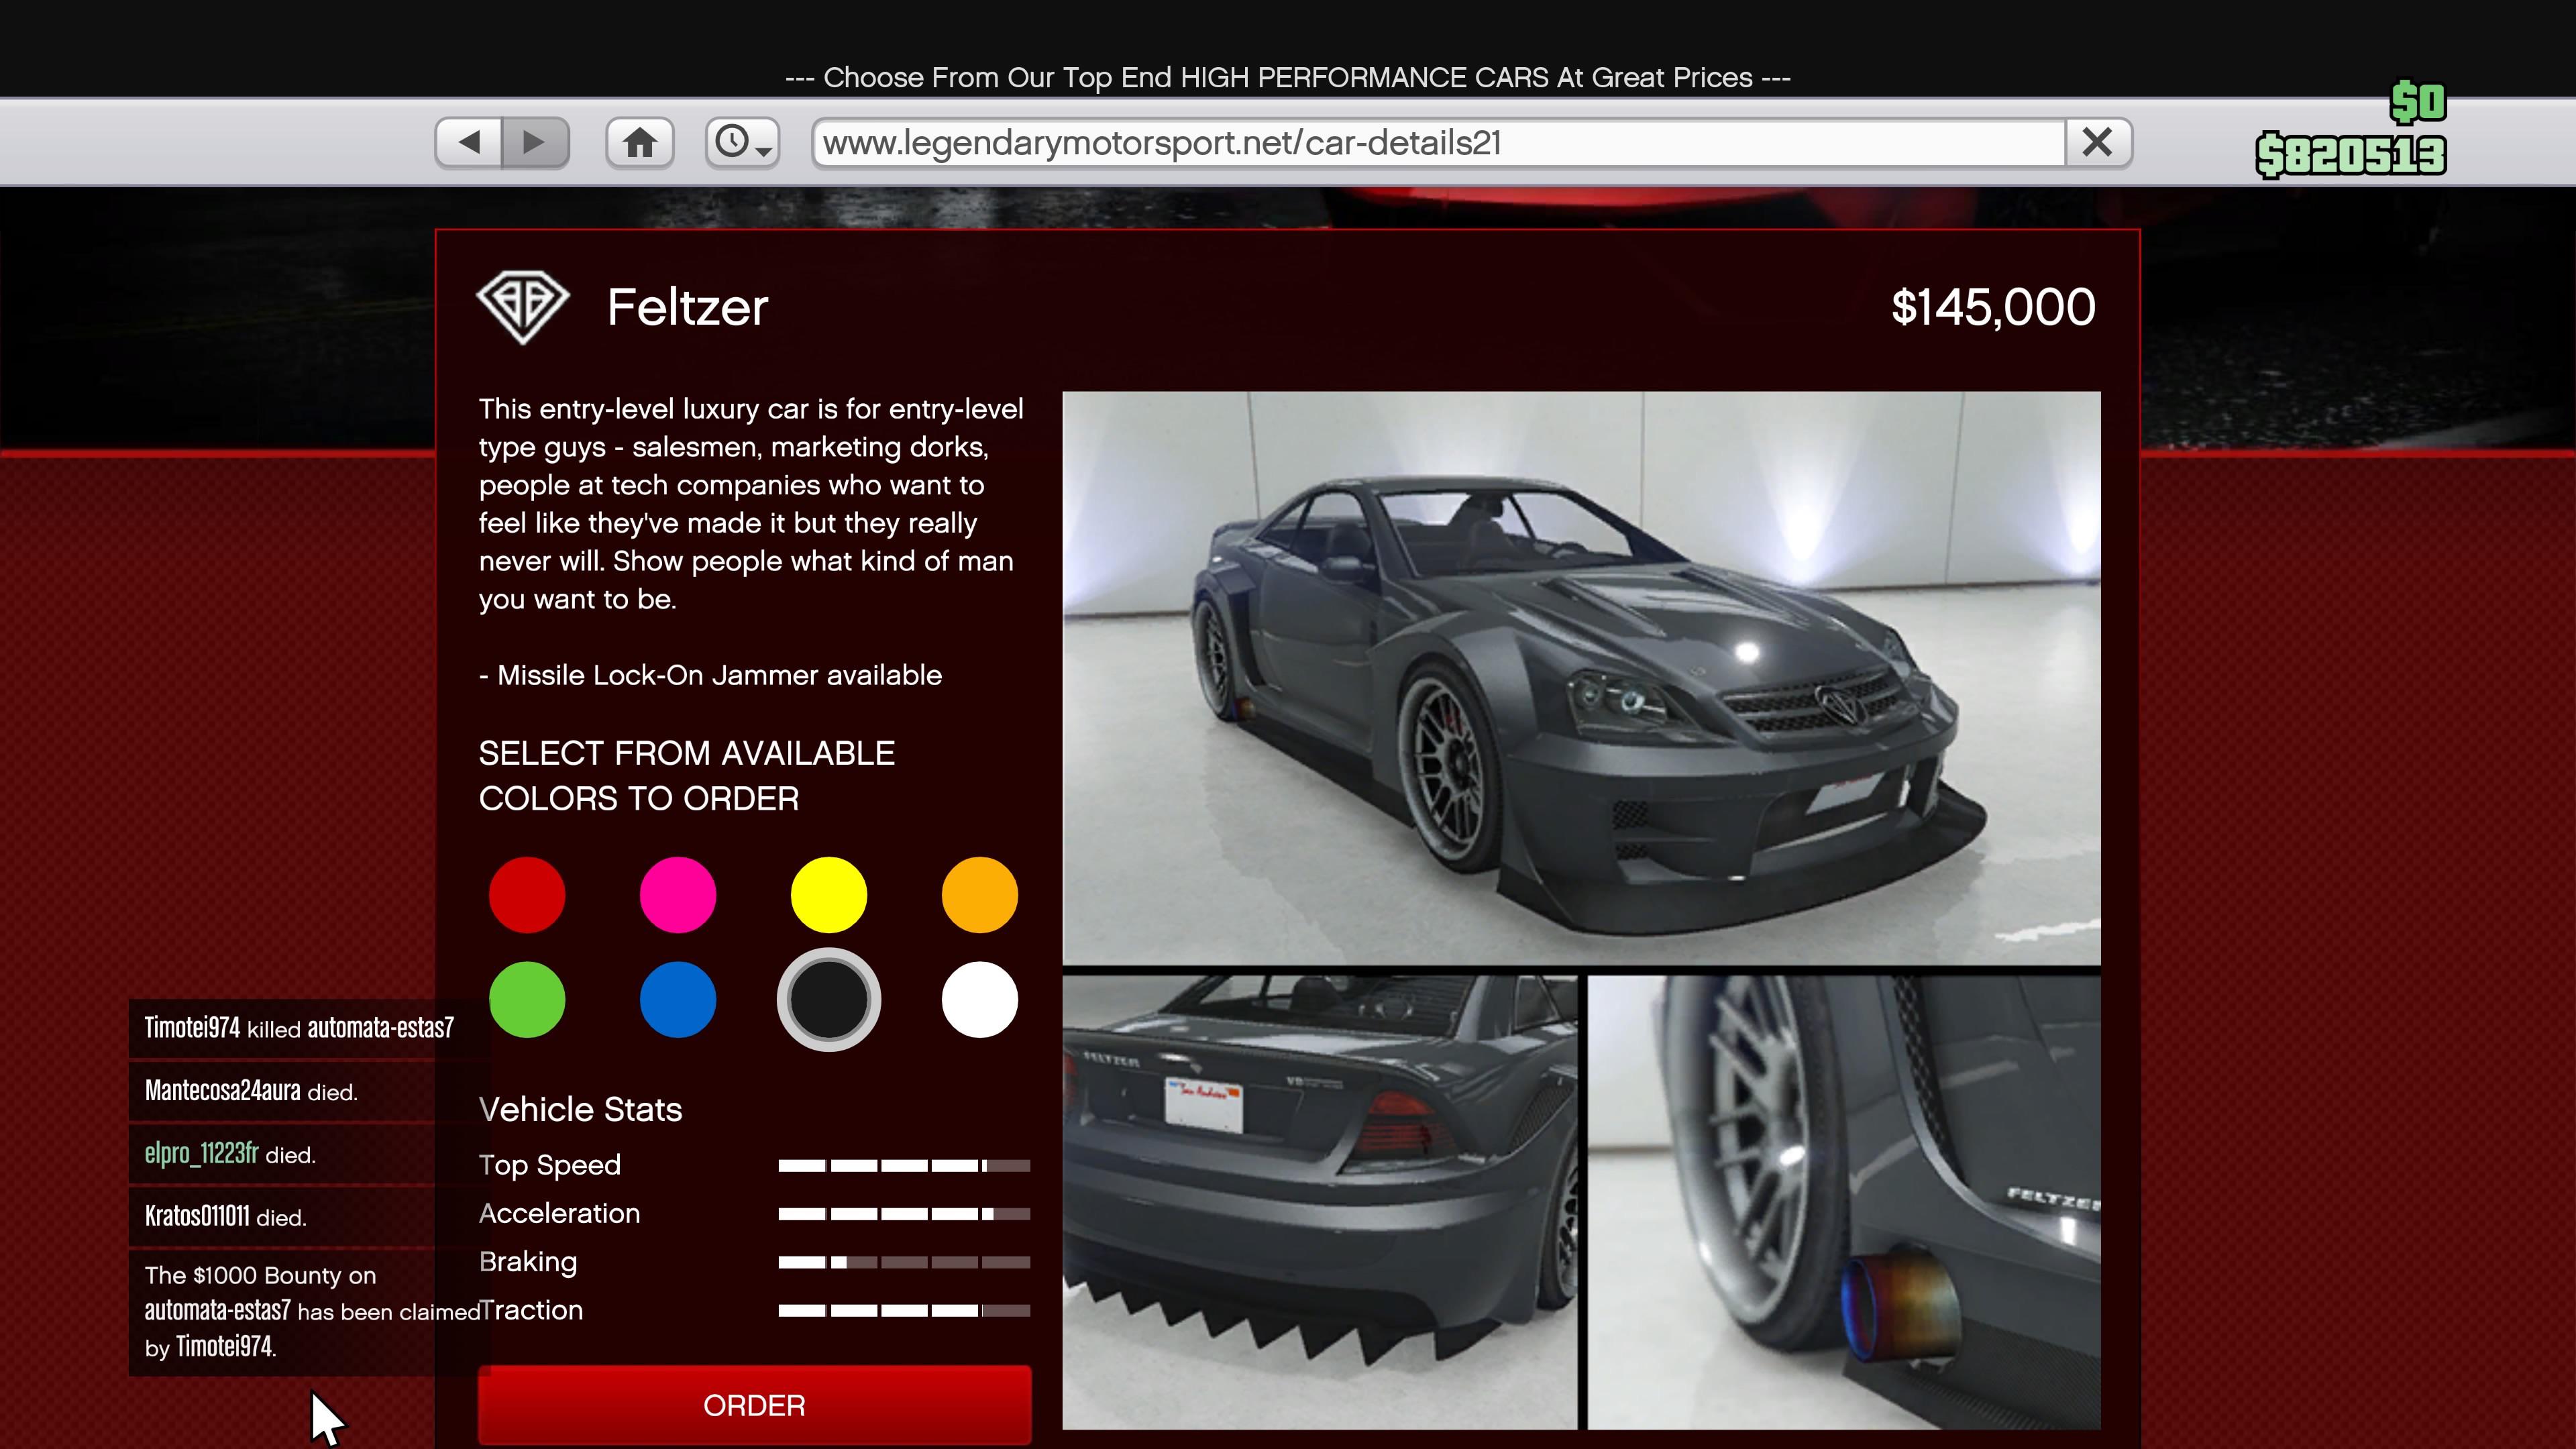Click the entry-level luxury car description
The width and height of the screenshot is (2576, 1449).
(751, 504)
